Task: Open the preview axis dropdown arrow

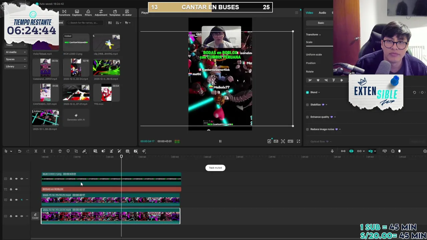Action: [375, 151]
